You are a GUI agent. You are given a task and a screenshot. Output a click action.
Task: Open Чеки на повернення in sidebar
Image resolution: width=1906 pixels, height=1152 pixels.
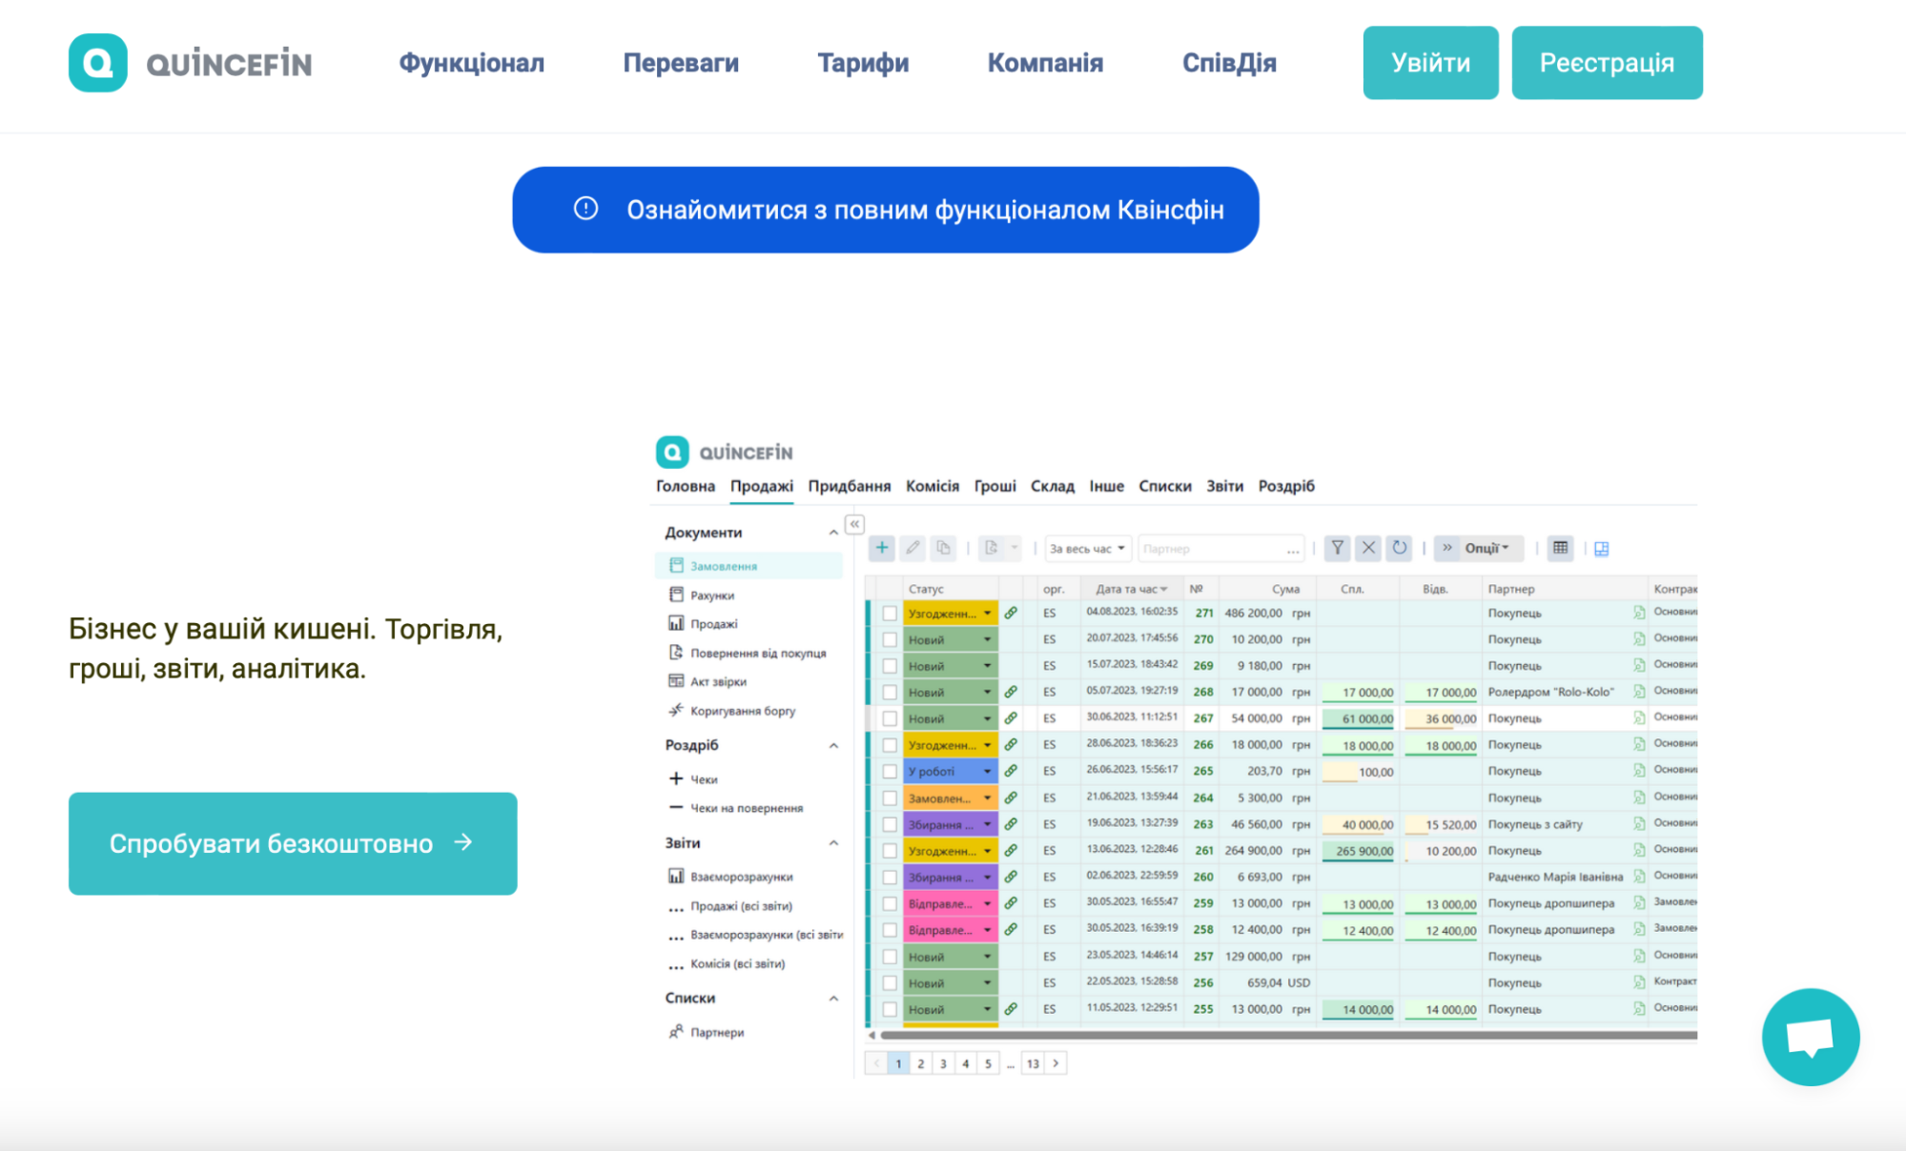pos(736,808)
